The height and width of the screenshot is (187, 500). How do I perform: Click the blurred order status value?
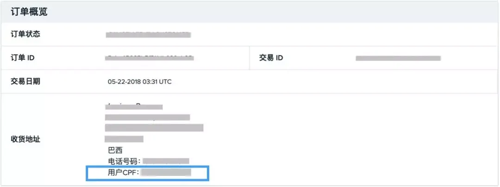tap(148, 35)
